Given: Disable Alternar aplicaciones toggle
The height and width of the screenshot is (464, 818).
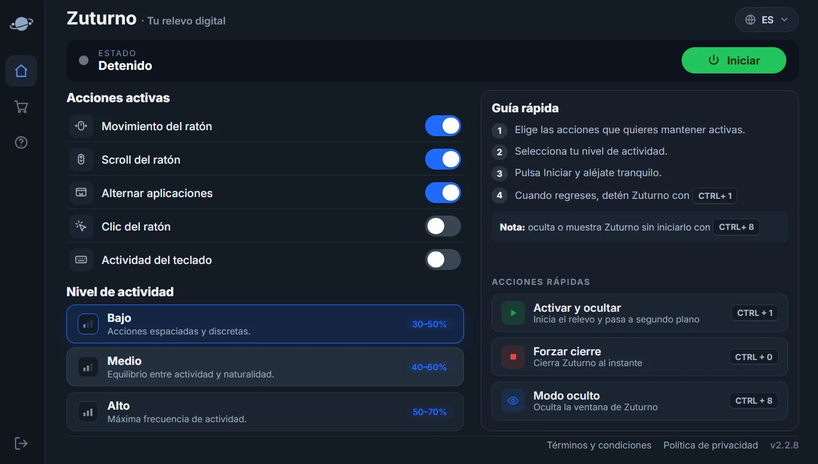Looking at the screenshot, I should click(x=443, y=193).
